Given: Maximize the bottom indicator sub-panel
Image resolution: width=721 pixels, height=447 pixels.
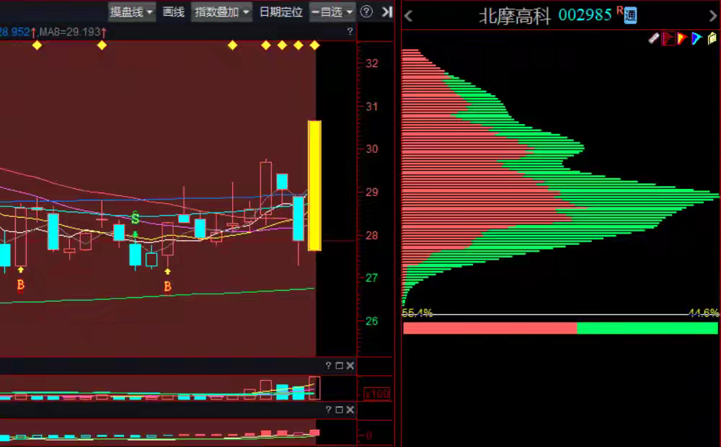Looking at the screenshot, I should [x=340, y=410].
